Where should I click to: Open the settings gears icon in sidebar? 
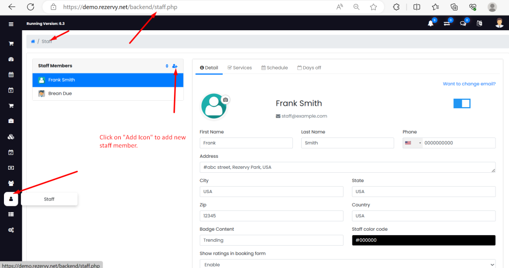(11, 230)
